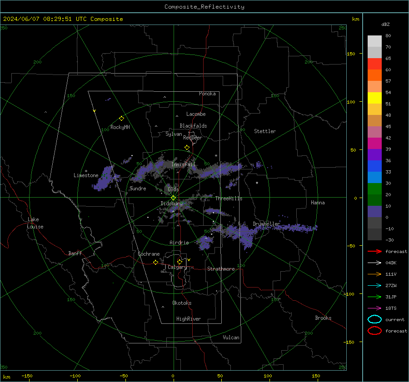The height and width of the screenshot is (382, 409).
Task: Click the light blue 33 dBZ swatch
Action: click(374, 177)
